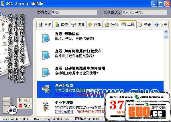This screenshot has width=171, height=122.
Task: Maximize the SQL Server window
Action: [x=161, y=4]
